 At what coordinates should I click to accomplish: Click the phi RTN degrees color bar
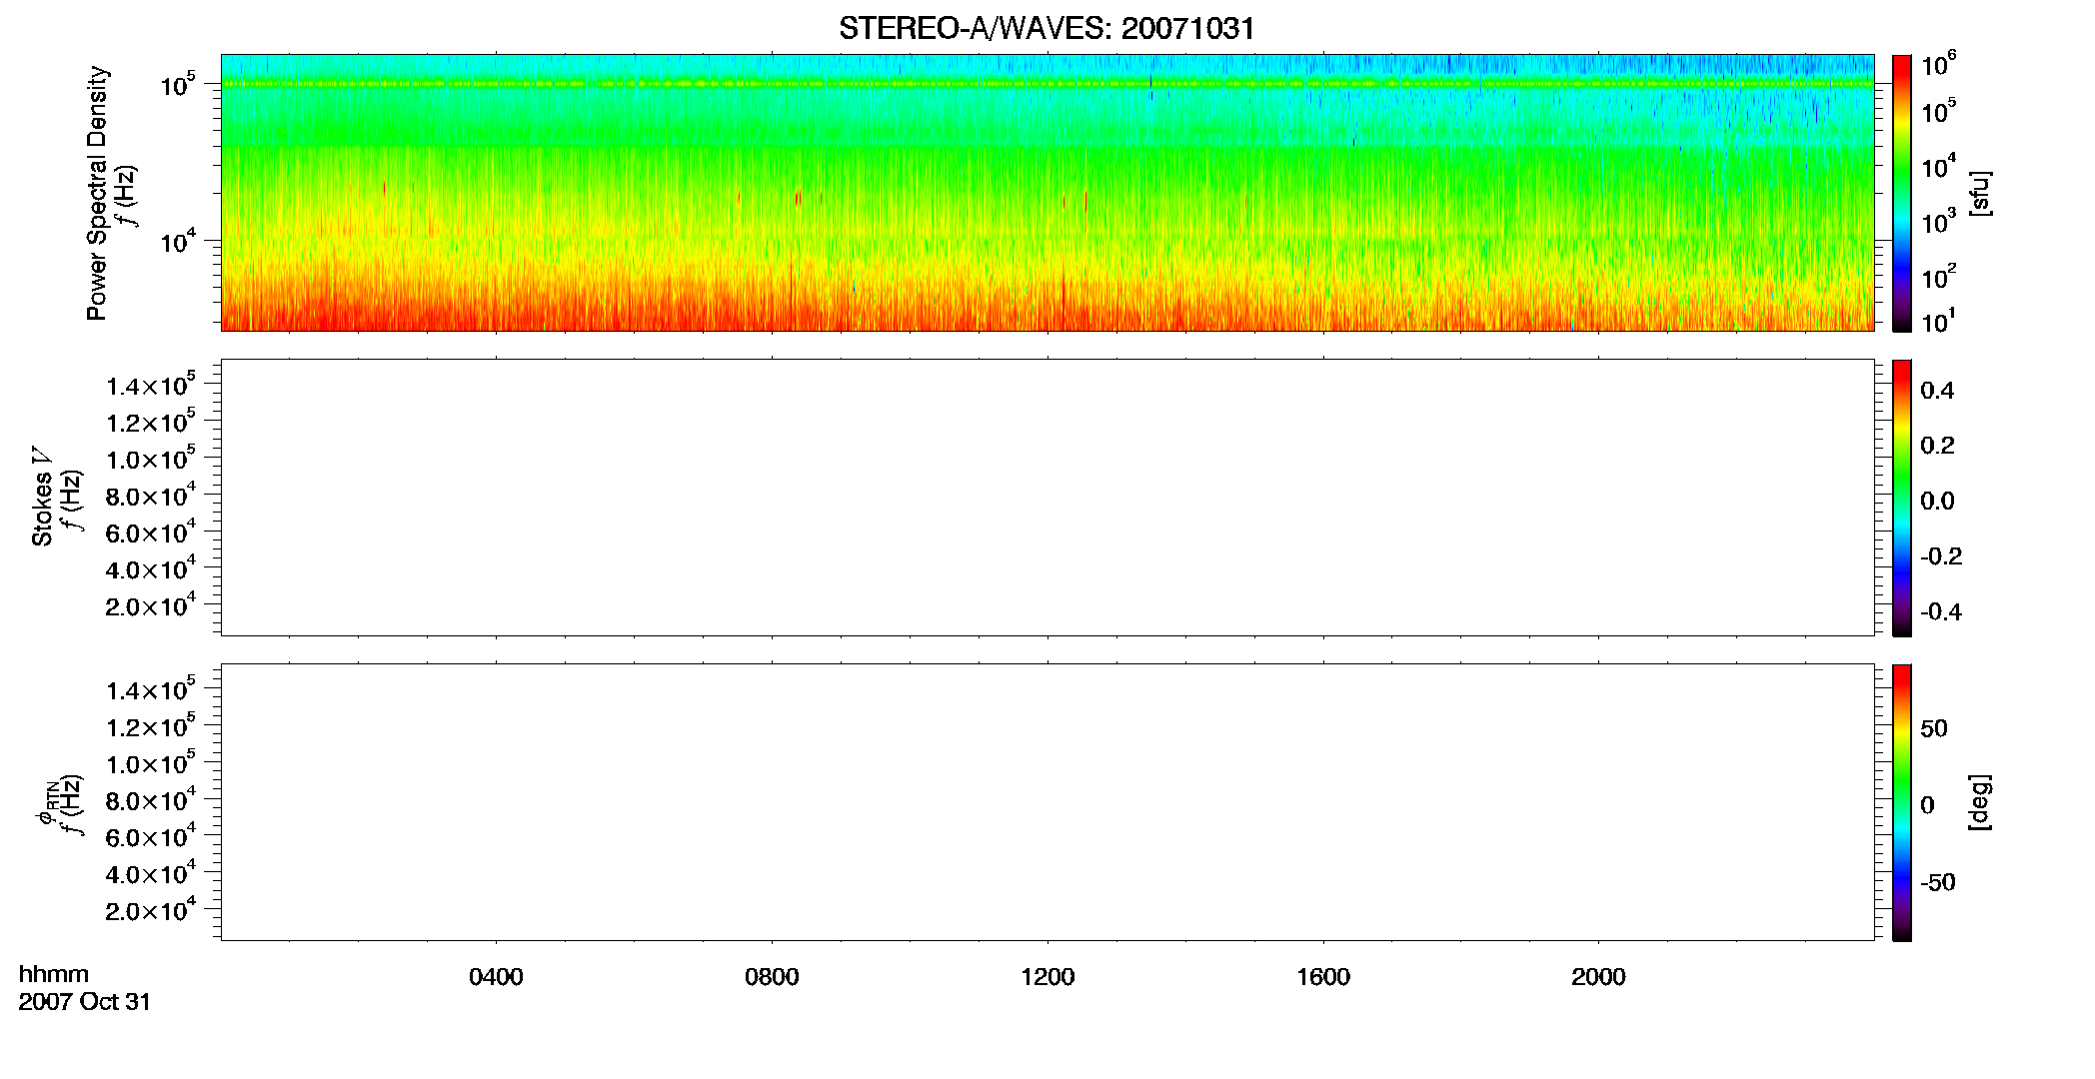(x=1902, y=801)
